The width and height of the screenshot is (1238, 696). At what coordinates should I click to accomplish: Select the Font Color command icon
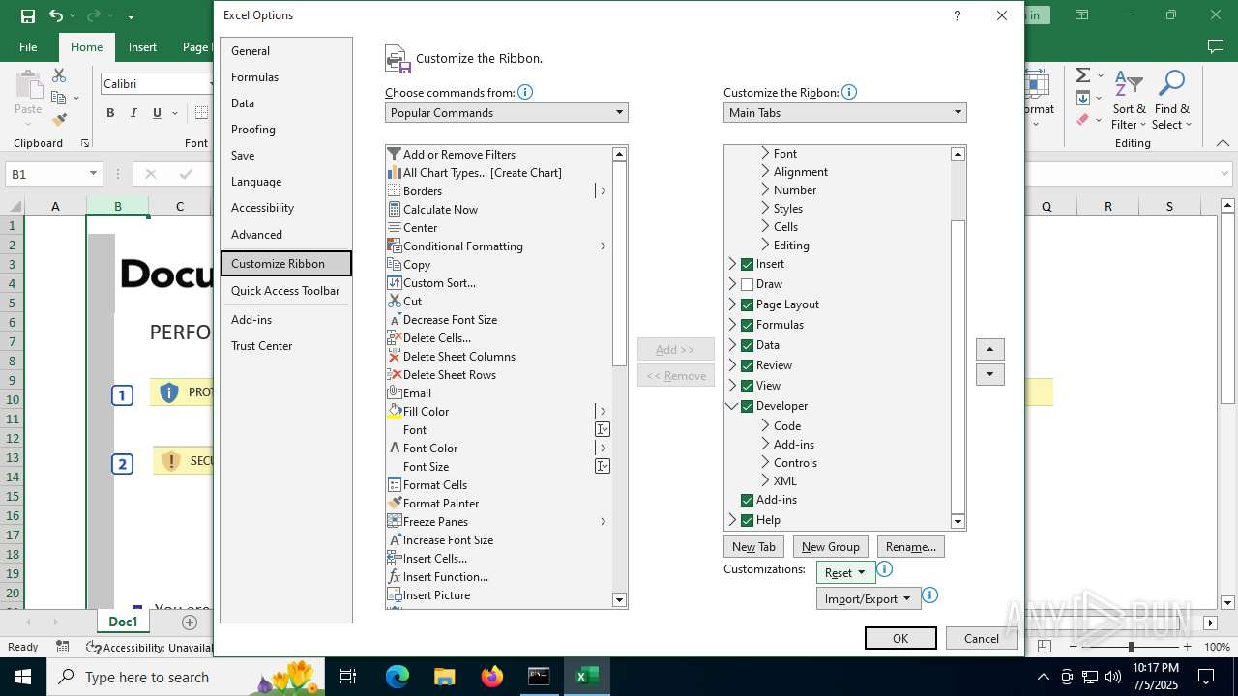coord(394,448)
